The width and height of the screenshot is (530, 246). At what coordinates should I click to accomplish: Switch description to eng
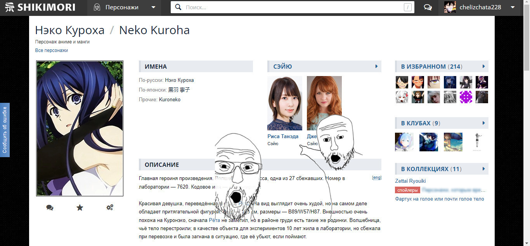pyautogui.click(x=376, y=178)
